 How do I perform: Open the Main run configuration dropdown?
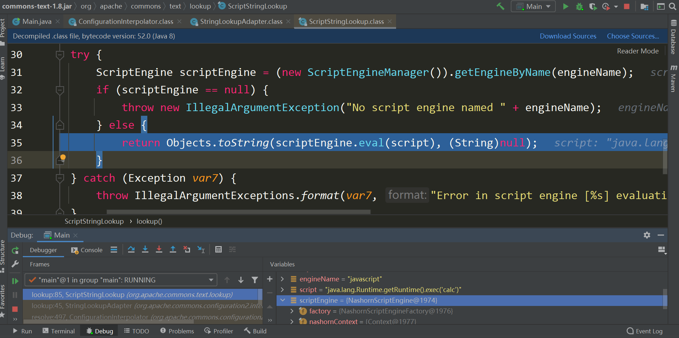533,6
